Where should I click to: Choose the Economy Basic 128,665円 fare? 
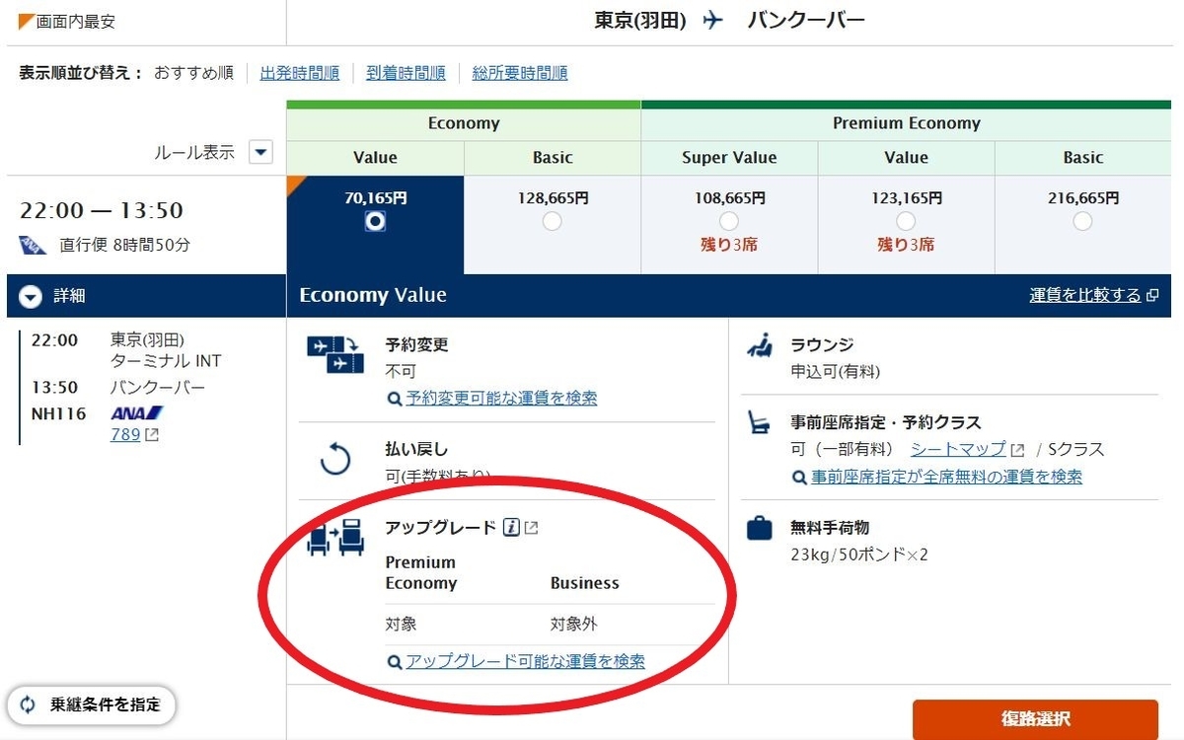point(553,221)
